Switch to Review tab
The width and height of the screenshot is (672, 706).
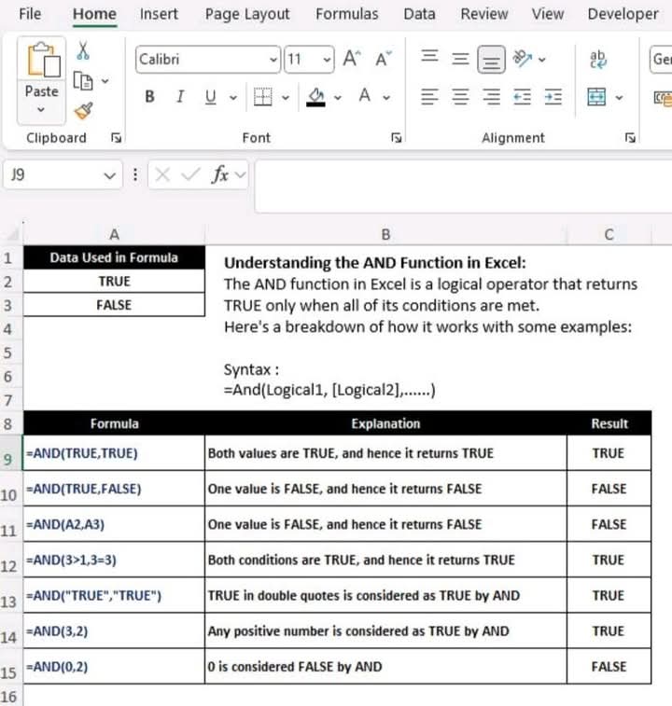484,14
